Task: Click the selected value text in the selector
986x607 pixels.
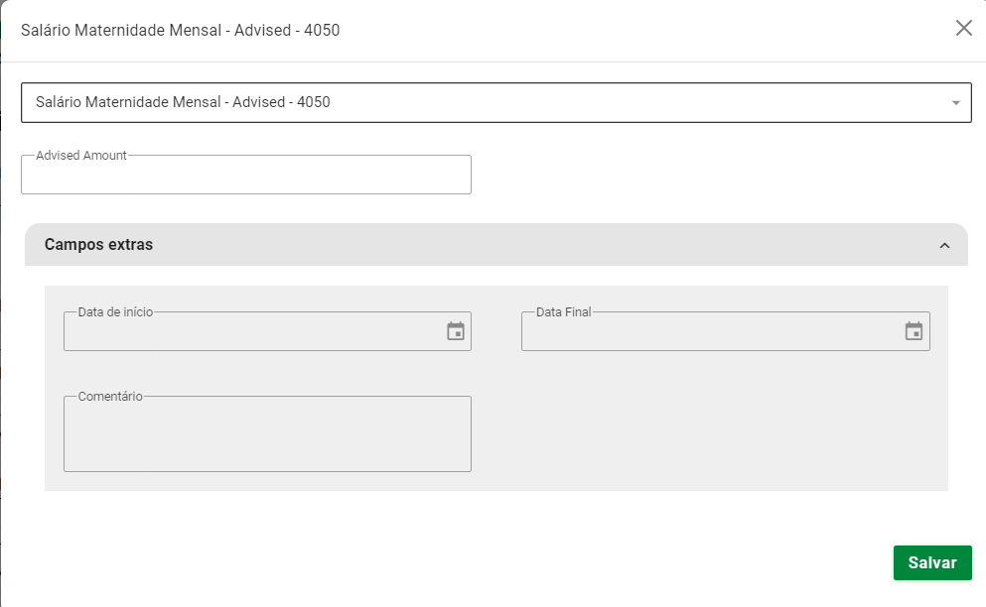Action: click(x=183, y=102)
